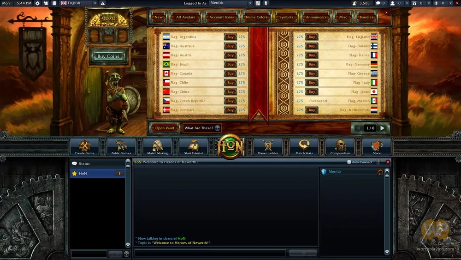The width and height of the screenshot is (461, 260).
Task: Buy the Flag- Japan item
Action: (x=312, y=91)
